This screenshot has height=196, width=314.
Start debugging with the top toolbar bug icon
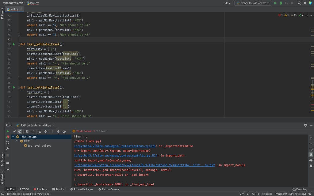coord(281,3)
